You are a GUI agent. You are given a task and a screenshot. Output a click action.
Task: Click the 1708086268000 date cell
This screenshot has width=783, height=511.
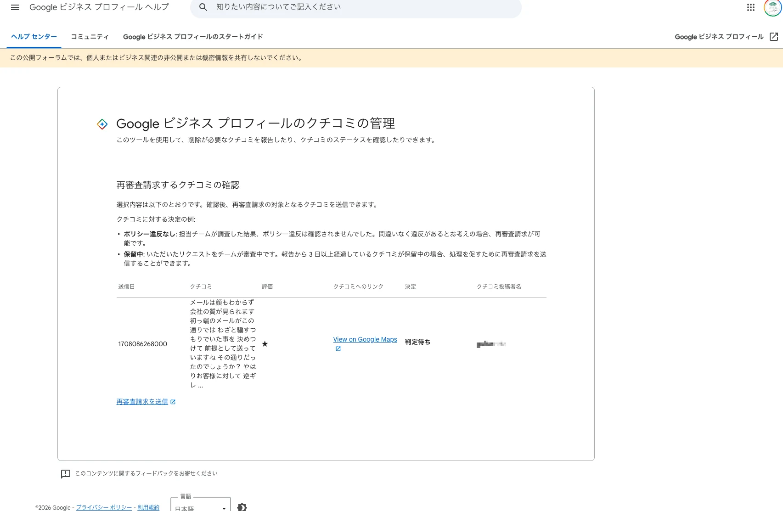pos(143,344)
